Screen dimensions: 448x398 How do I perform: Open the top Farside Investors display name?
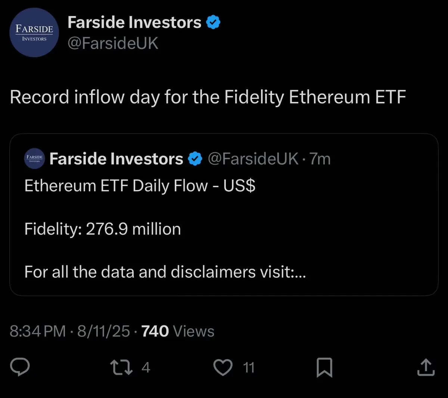(x=134, y=22)
